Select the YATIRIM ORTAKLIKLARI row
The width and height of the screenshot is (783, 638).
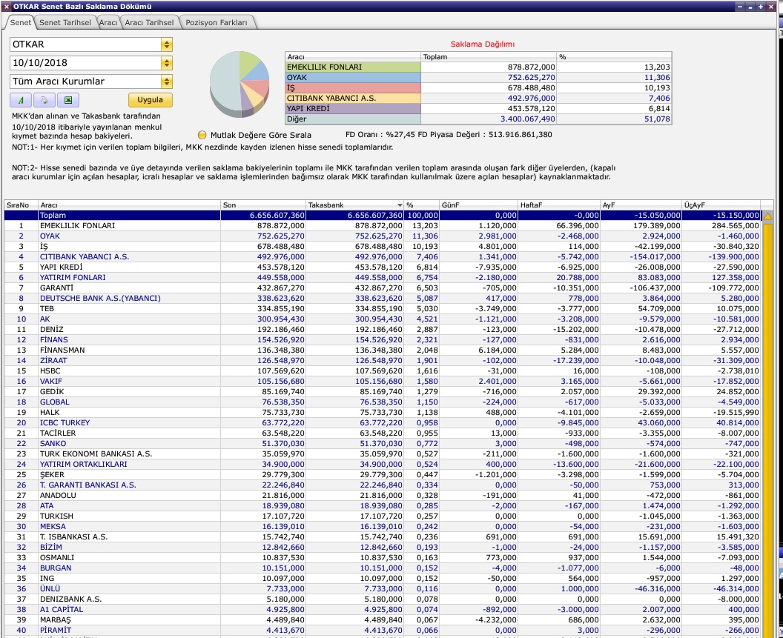point(382,465)
